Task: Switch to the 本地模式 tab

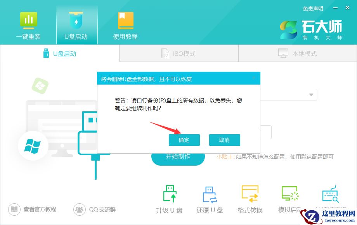Action: (297, 53)
